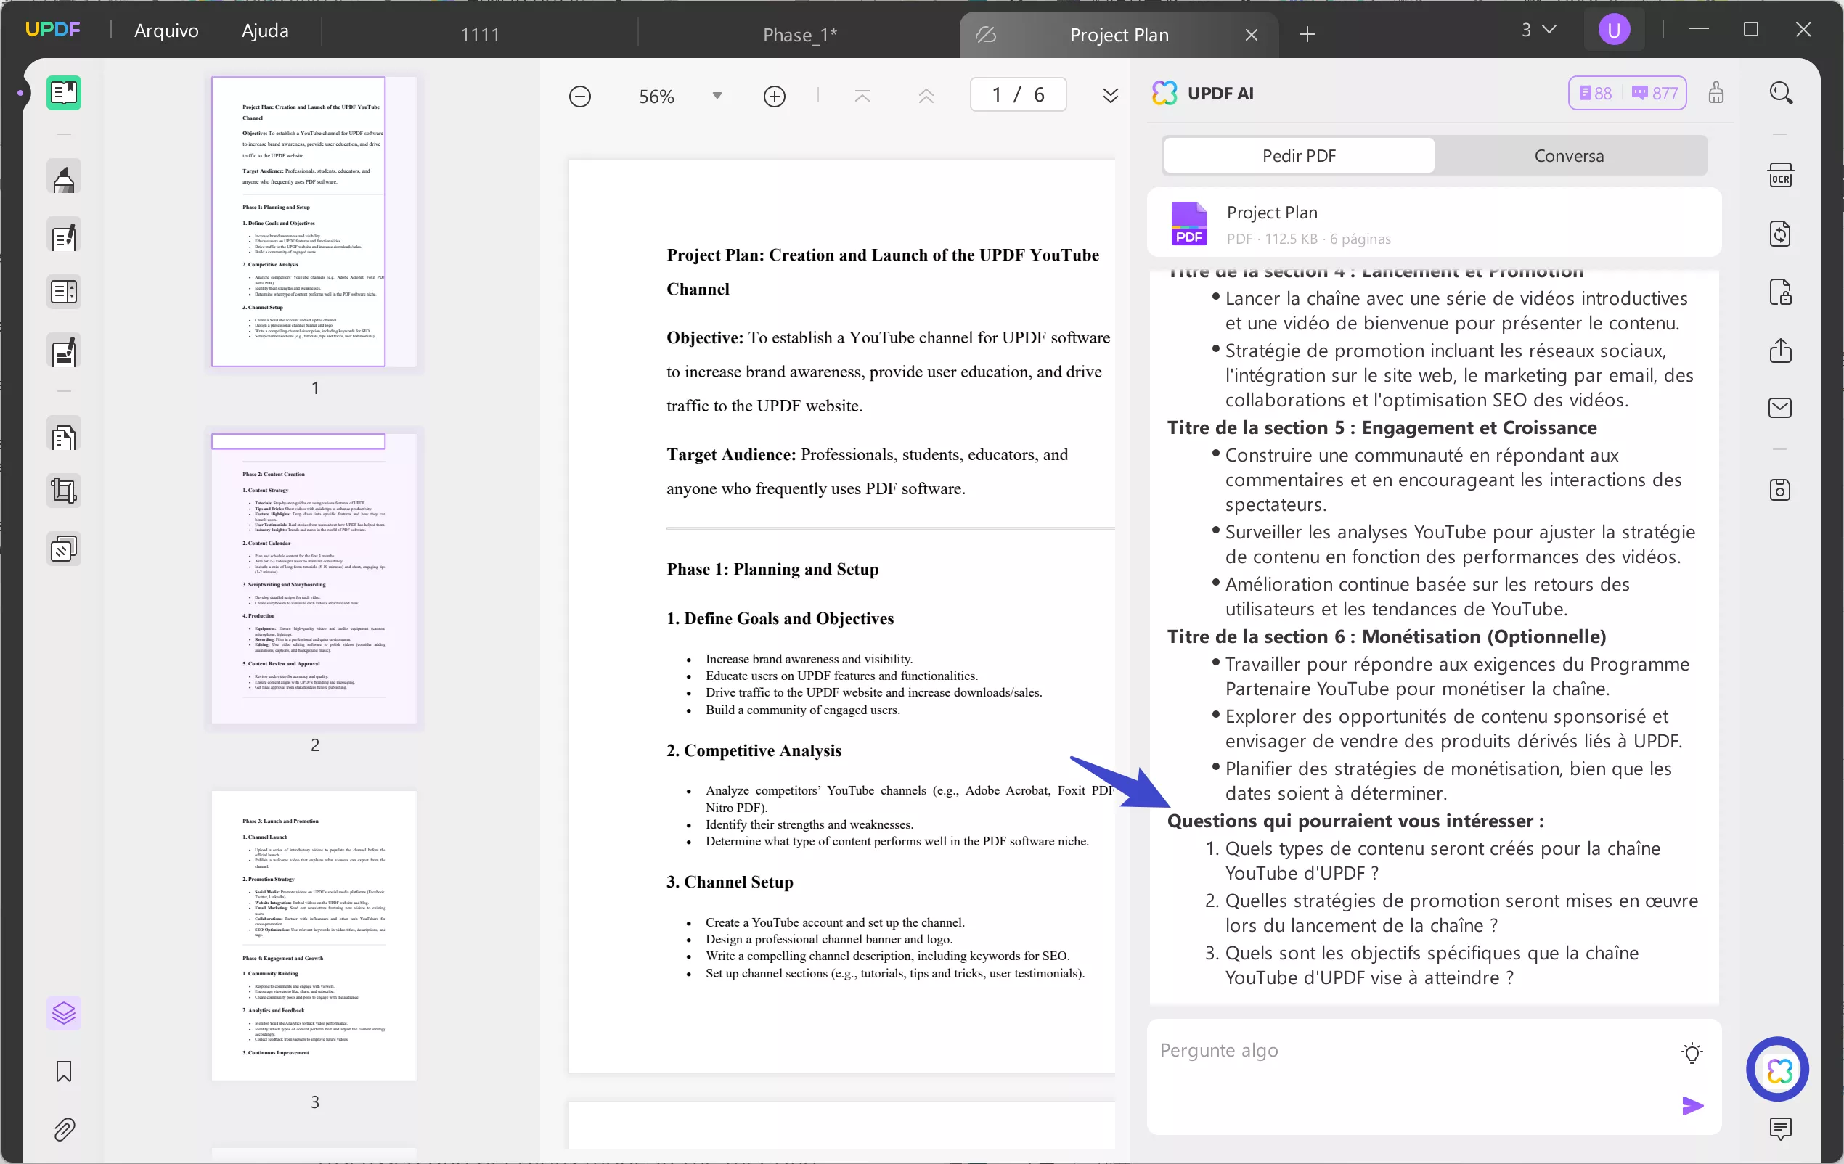Expand the open-windows count dropdown showing 3
Image resolution: width=1844 pixels, height=1164 pixels.
pyautogui.click(x=1538, y=30)
